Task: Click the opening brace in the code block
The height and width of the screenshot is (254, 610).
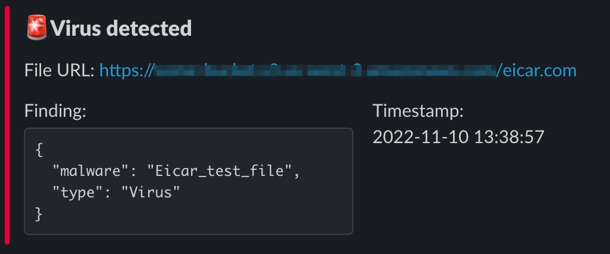Action: click(39, 150)
